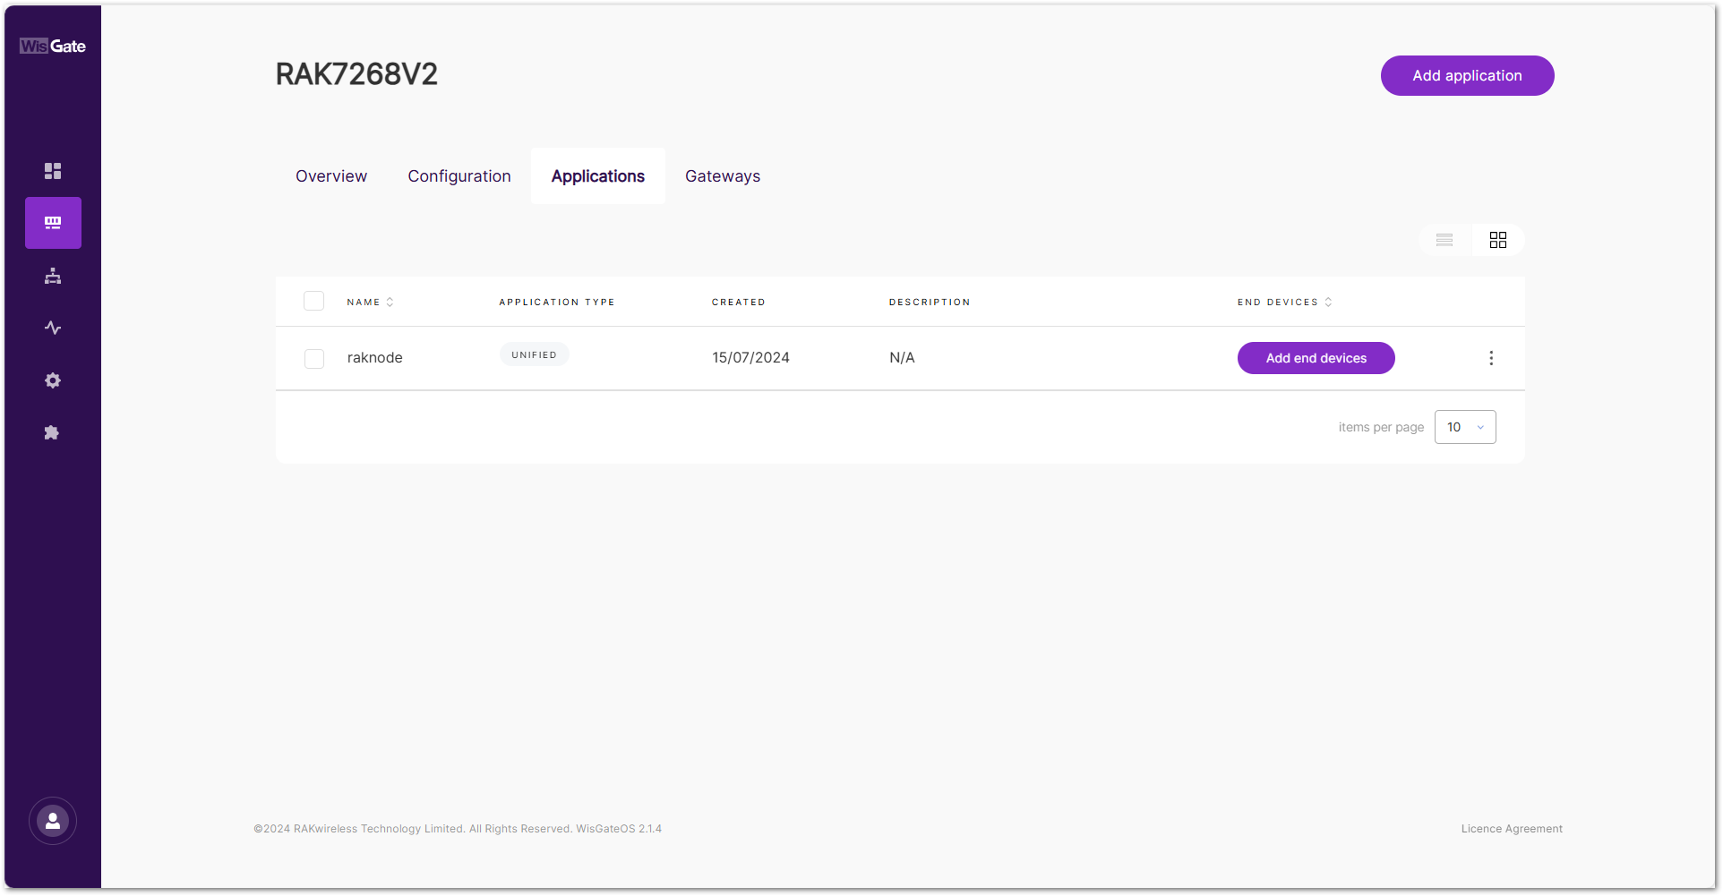This screenshot has height=896, width=1723.
Task: Click the RAK7268V2 page title
Action: pyautogui.click(x=356, y=74)
